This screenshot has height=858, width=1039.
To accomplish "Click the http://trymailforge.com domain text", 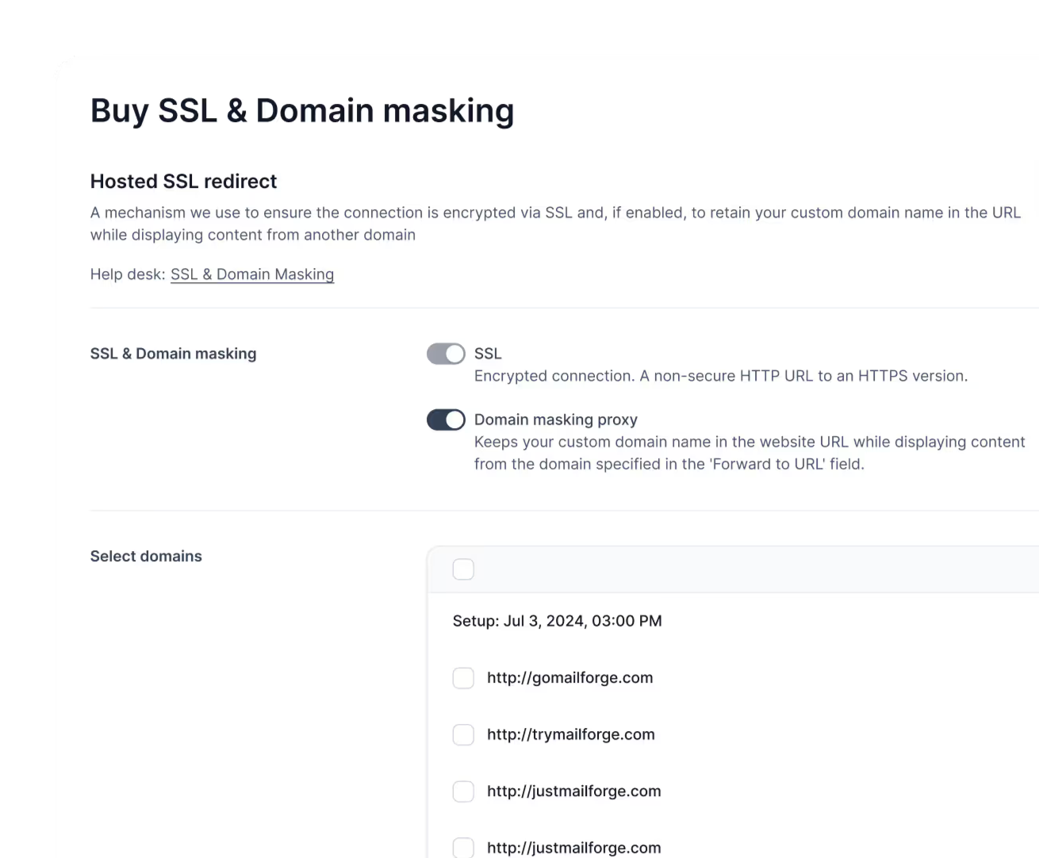I will [x=571, y=734].
